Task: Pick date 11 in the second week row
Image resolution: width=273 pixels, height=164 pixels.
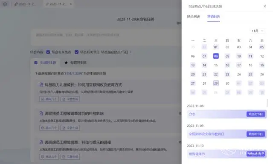Action: point(250,56)
